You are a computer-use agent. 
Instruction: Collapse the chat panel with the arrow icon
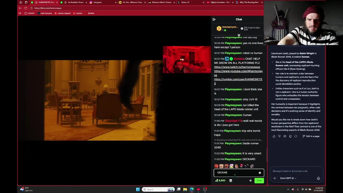[214, 19]
